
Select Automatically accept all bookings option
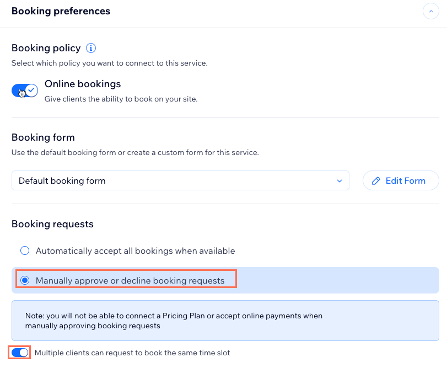point(25,250)
